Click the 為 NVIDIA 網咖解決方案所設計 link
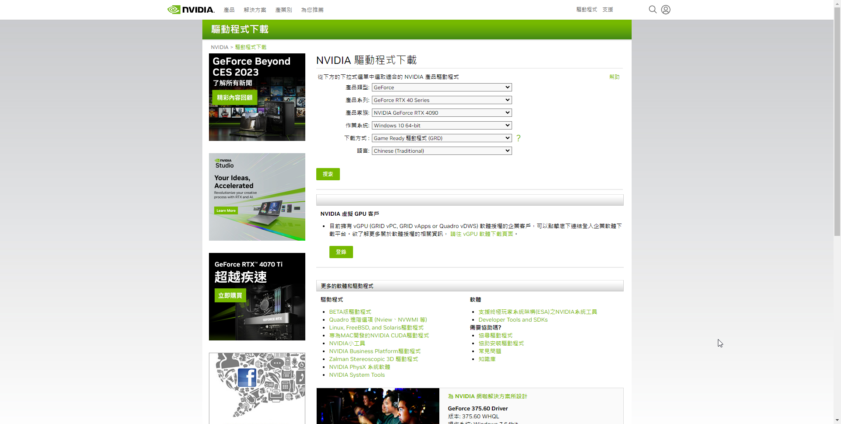This screenshot has width=841, height=424. (488, 396)
